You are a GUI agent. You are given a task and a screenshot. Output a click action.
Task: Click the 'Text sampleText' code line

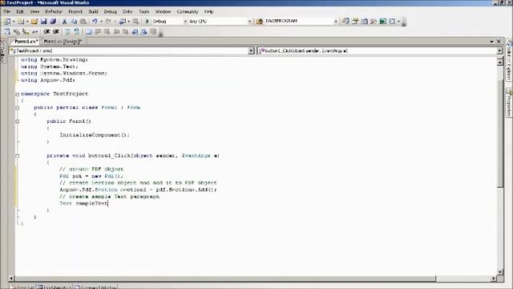83,203
